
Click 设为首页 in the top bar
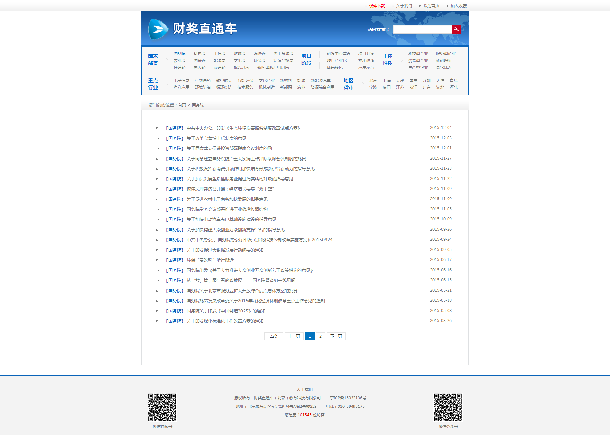tap(431, 6)
